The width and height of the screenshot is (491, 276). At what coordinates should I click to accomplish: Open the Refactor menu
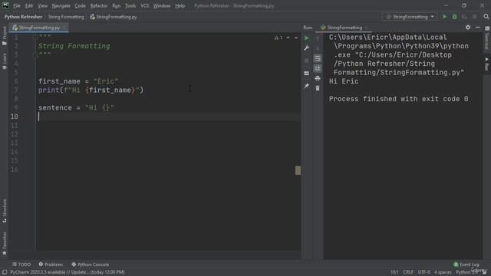(99, 5)
